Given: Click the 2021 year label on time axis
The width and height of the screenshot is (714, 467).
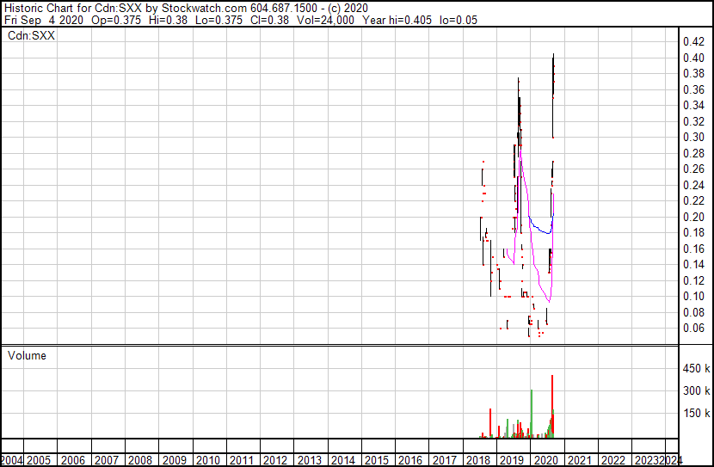Looking at the screenshot, I should coord(580,460).
